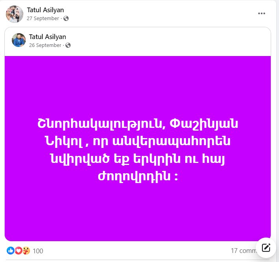Click the red heart Love reaction icon

19,251
